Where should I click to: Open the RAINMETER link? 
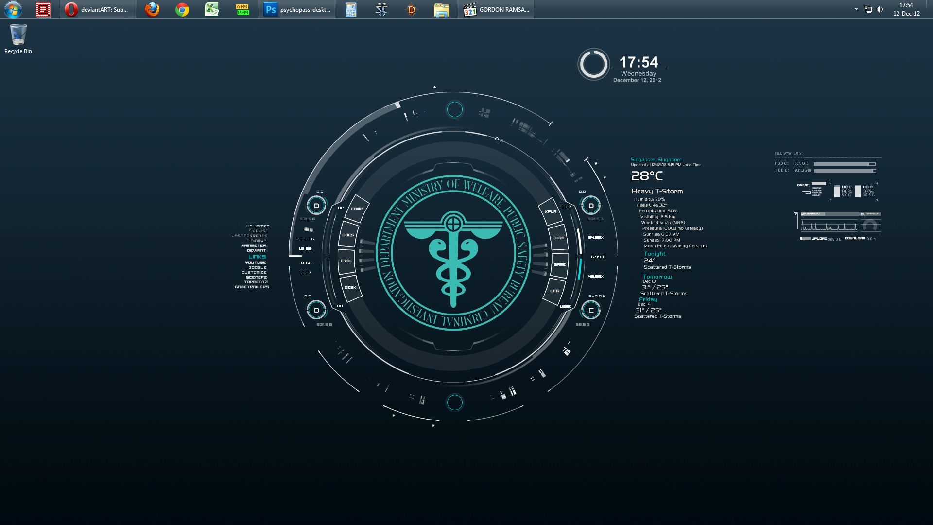pyautogui.click(x=253, y=245)
